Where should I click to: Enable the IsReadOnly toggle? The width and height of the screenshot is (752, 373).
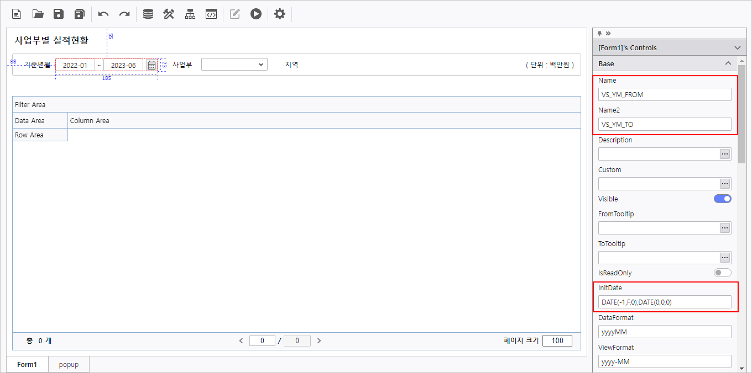coord(722,273)
